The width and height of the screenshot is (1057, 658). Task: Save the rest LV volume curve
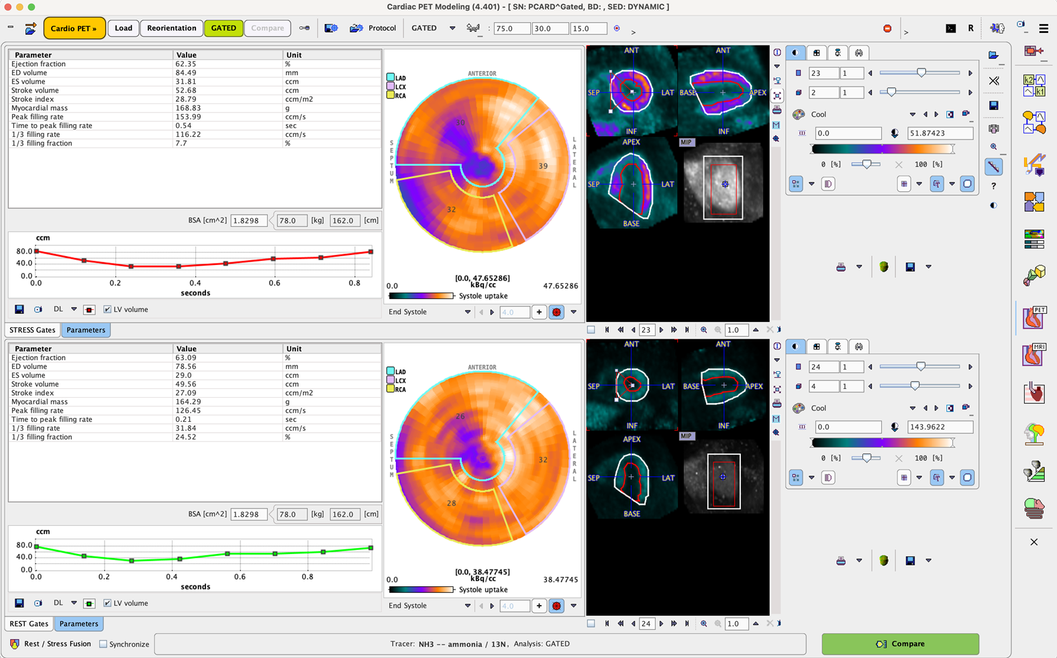(x=19, y=603)
